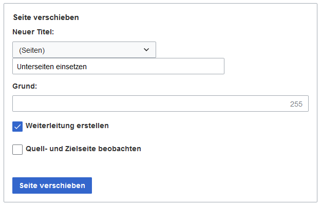Select the (Seiten) text in the combo box
This screenshot has height=207, width=321.
pyautogui.click(x=32, y=50)
